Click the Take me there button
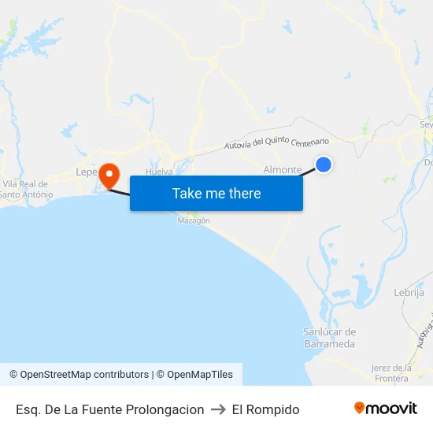433x433 pixels. pos(216,194)
